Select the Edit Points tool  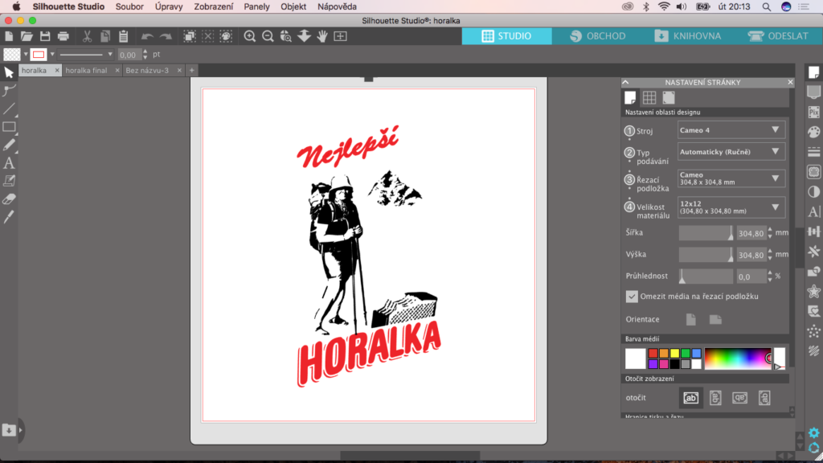9,90
